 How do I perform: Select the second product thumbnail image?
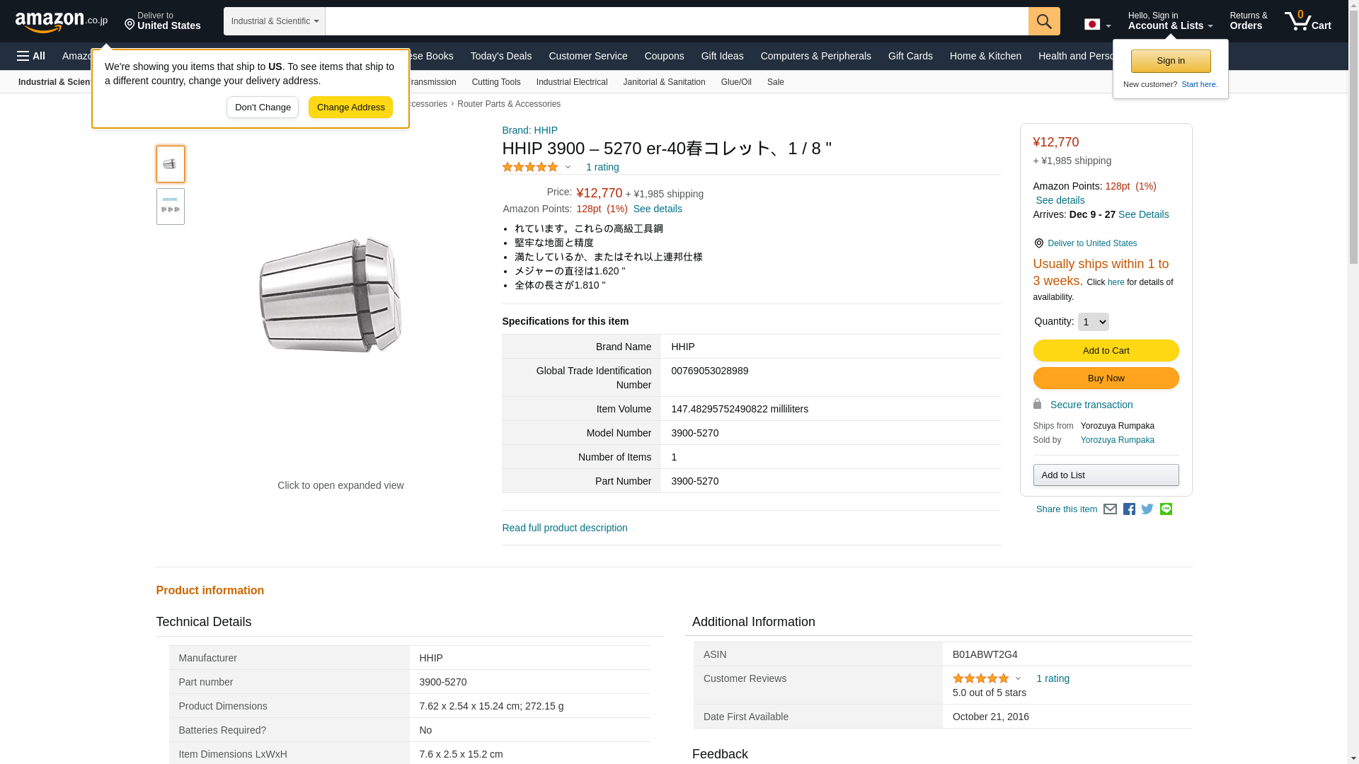[170, 207]
